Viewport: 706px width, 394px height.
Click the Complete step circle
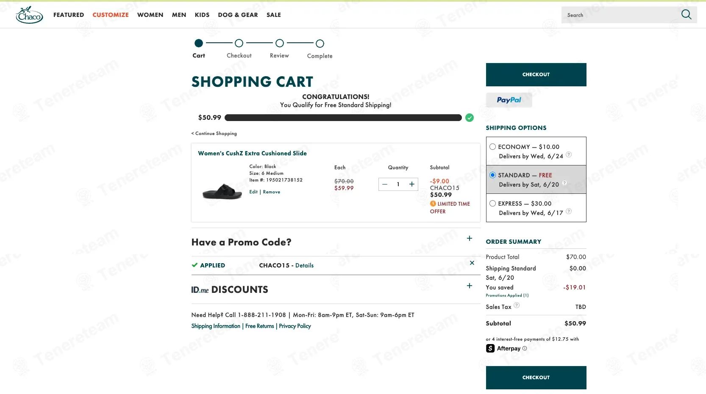(x=320, y=43)
